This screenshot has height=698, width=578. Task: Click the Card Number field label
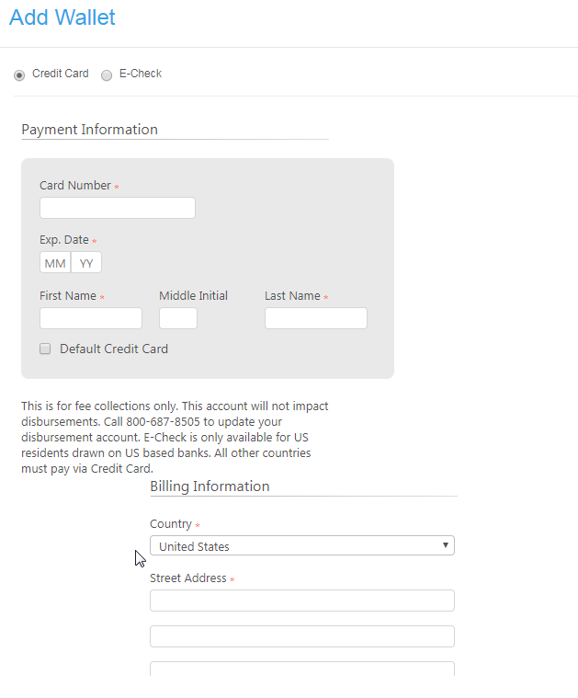point(75,186)
